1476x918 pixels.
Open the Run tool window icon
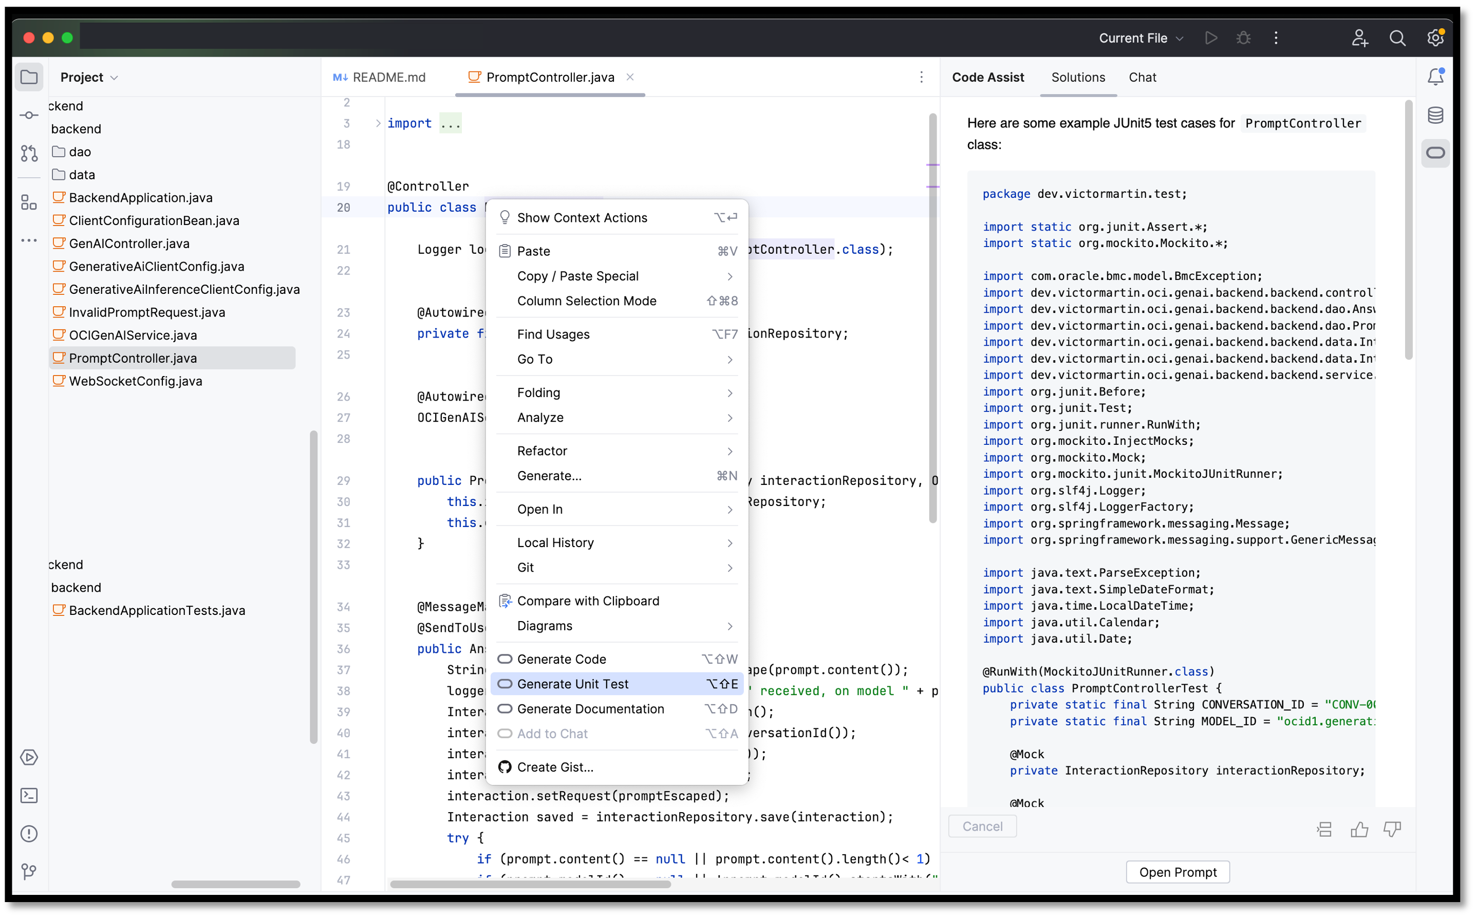[29, 757]
